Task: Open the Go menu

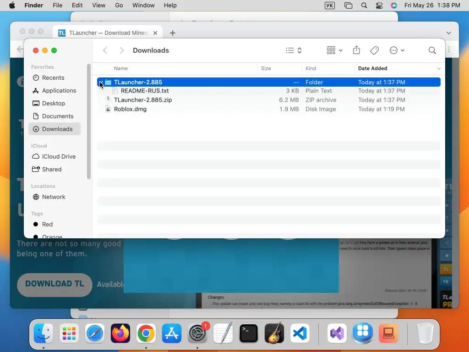Action: [x=119, y=5]
